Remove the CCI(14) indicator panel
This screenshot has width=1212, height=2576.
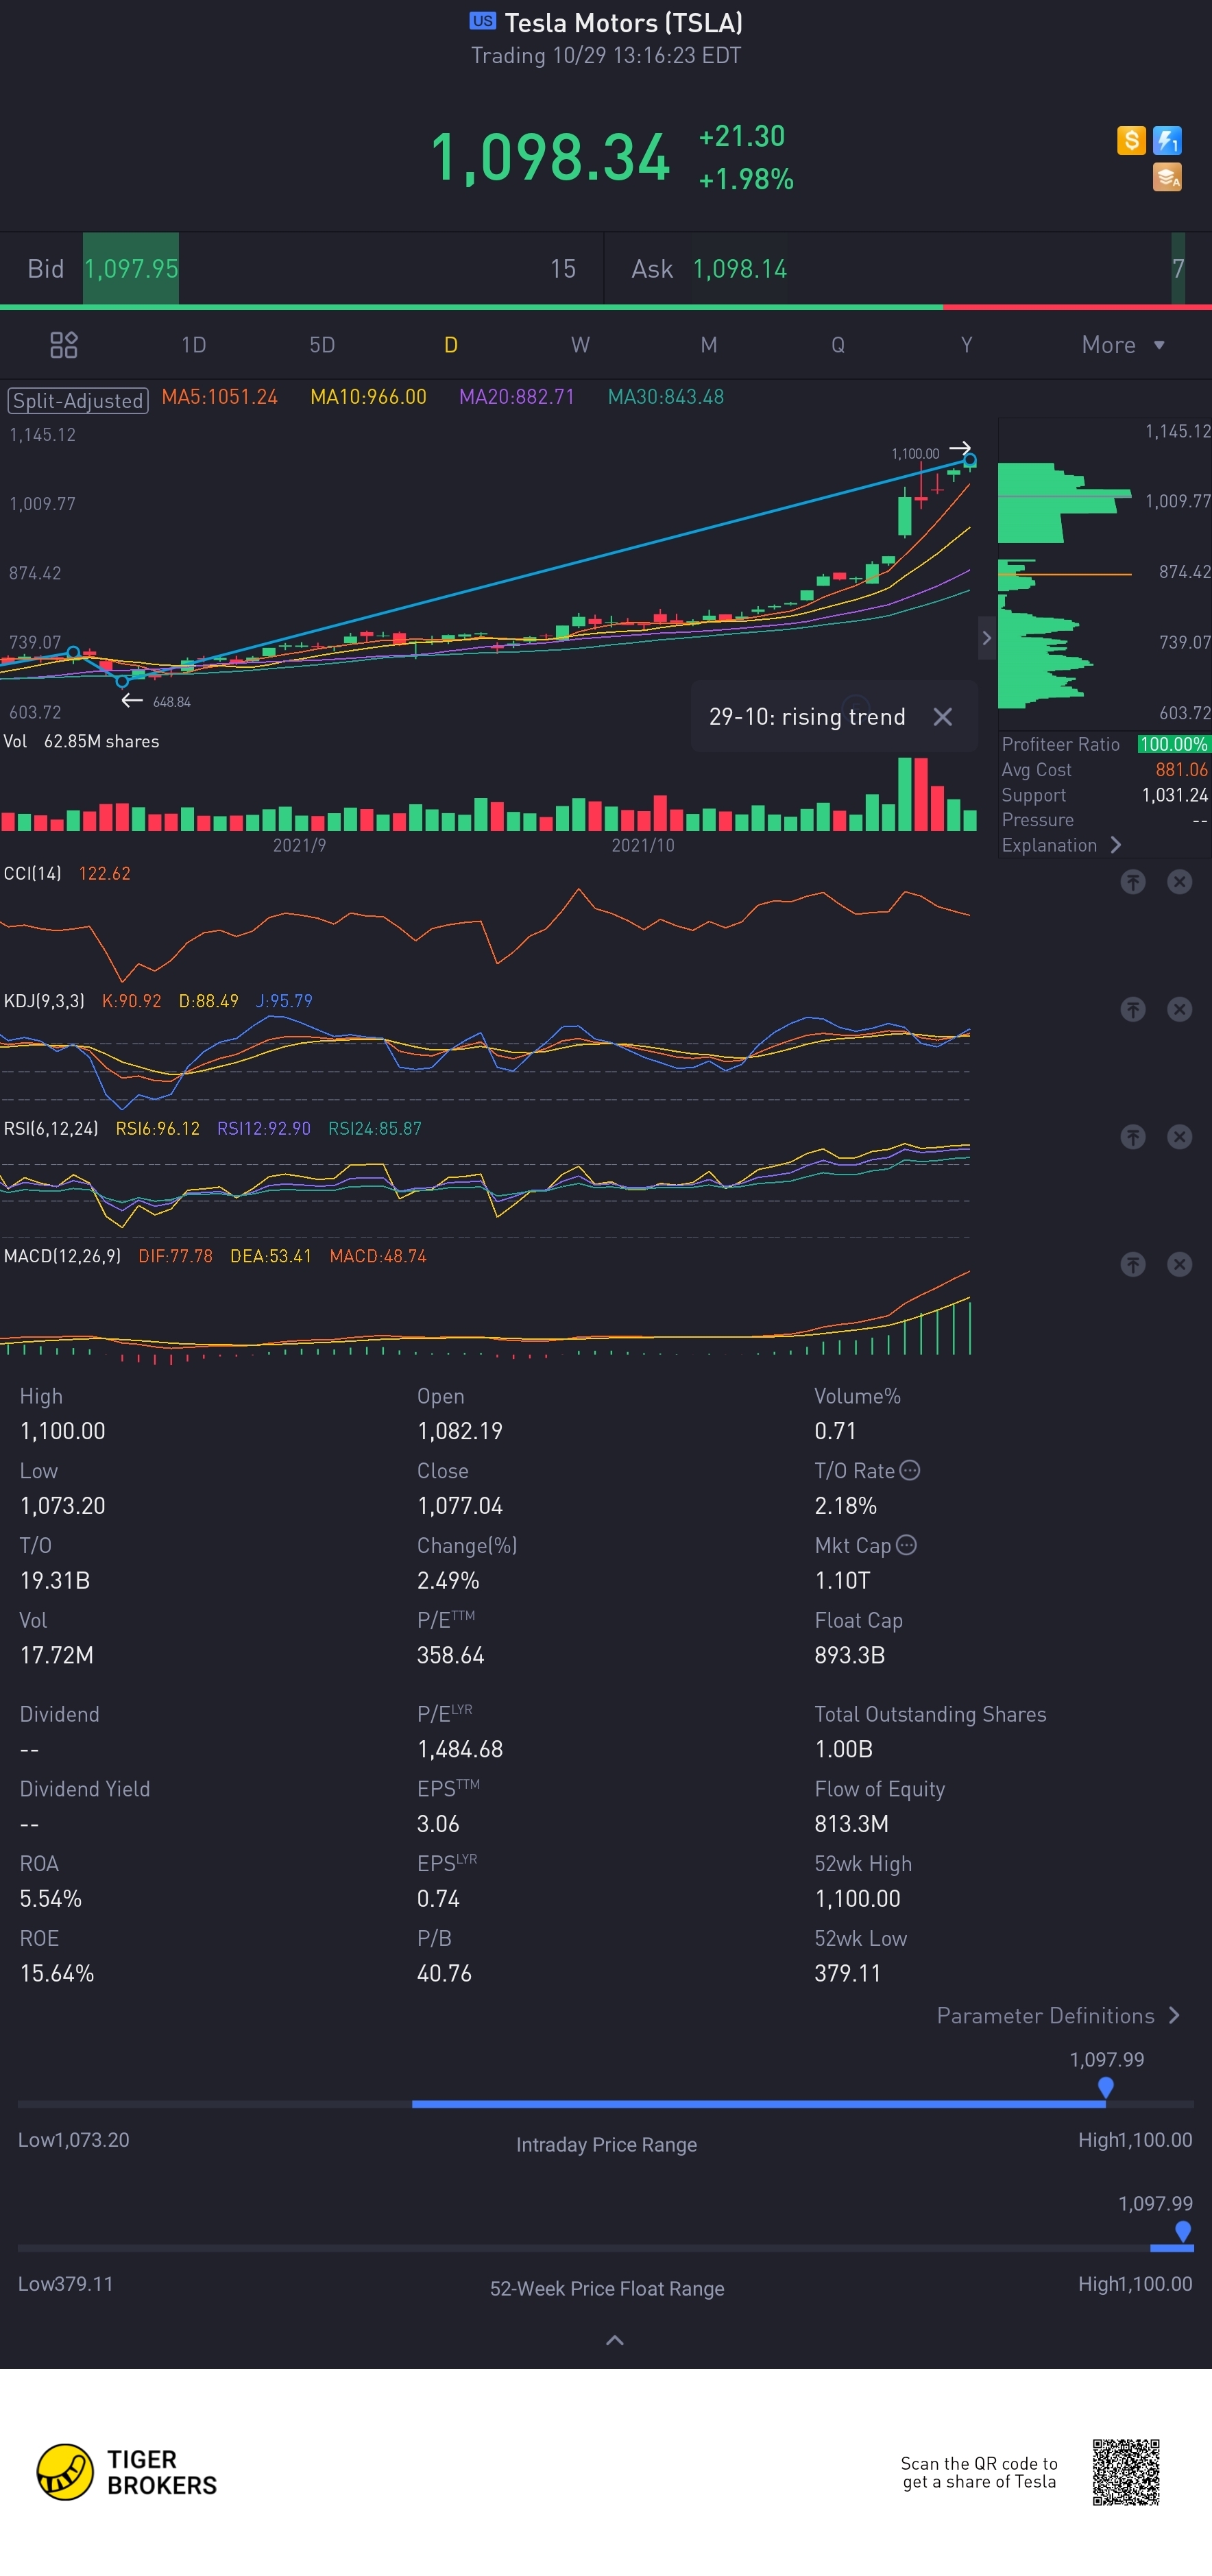pyautogui.click(x=1180, y=882)
